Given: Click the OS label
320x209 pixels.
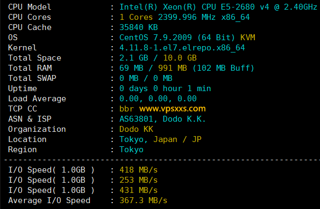Looking at the screenshot, I should [x=13, y=38].
